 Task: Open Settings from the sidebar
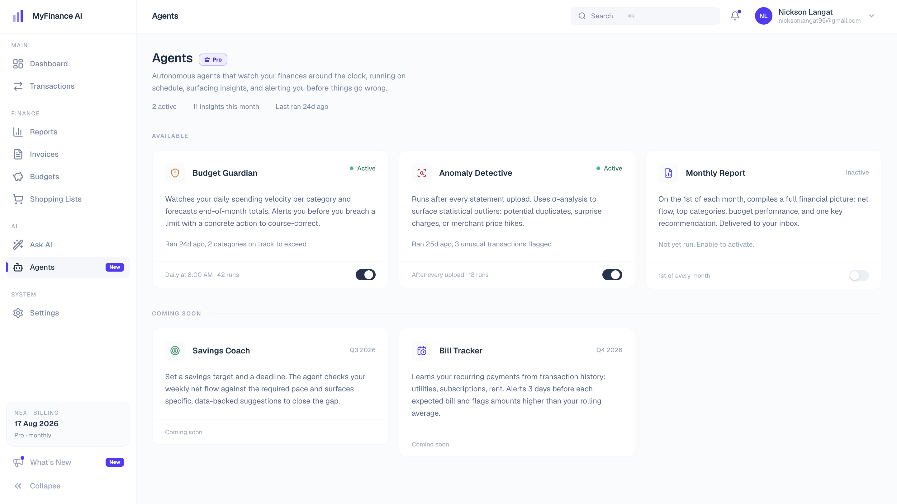(x=68, y=313)
